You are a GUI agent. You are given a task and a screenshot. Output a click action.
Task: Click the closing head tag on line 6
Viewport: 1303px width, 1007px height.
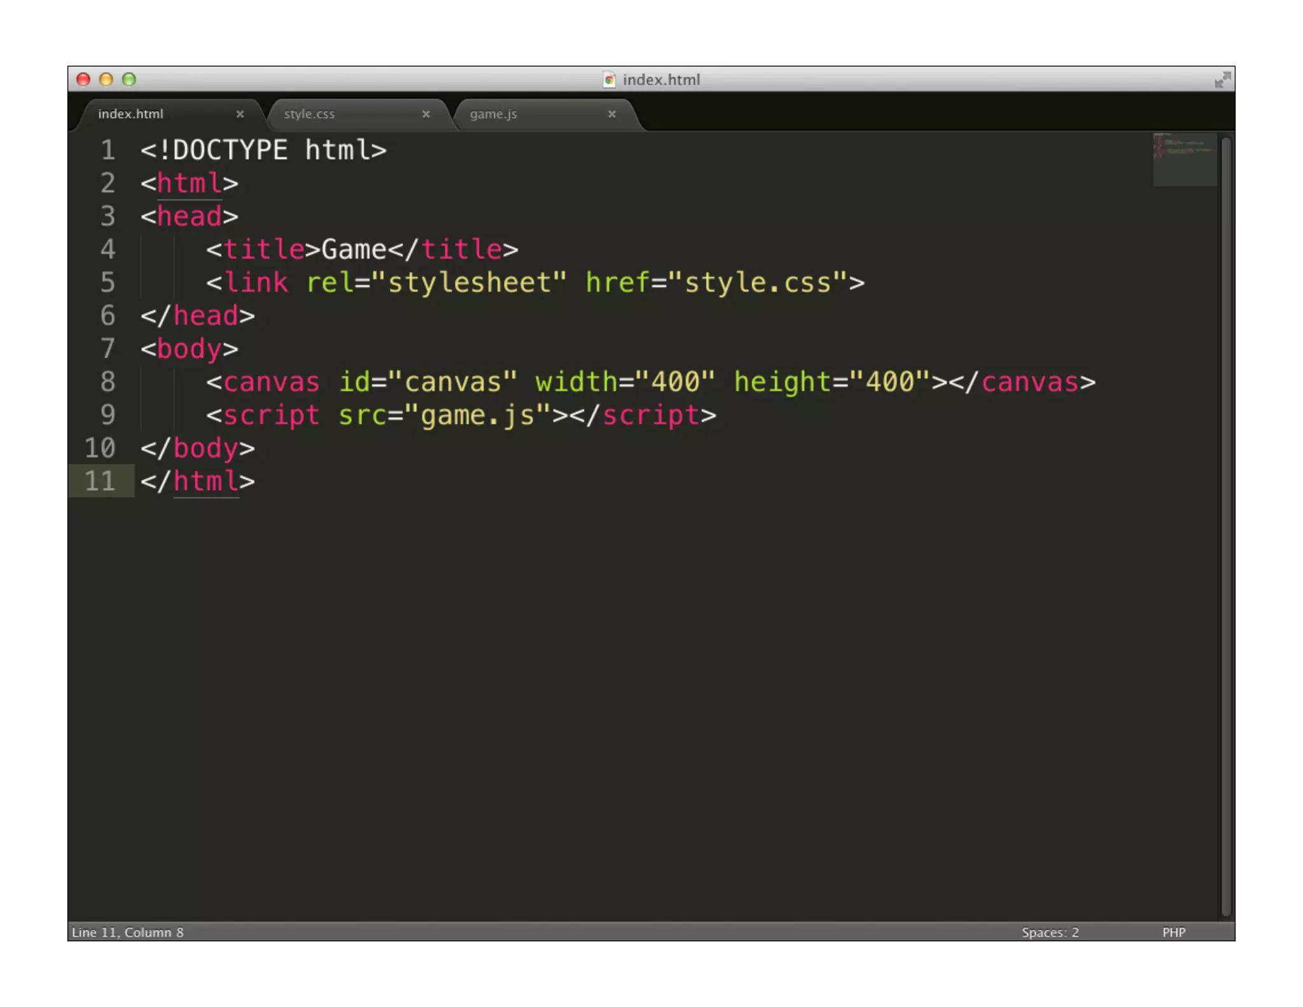tap(197, 316)
